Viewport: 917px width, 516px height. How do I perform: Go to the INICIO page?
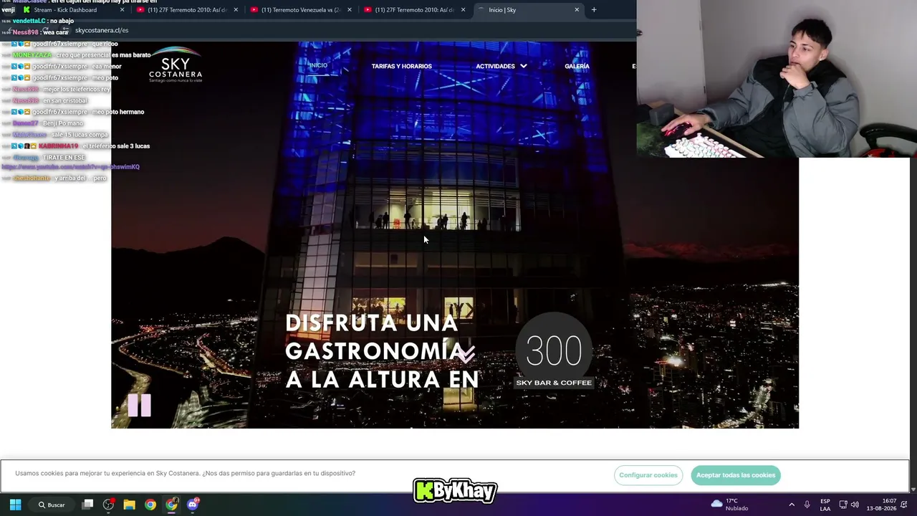(x=318, y=66)
